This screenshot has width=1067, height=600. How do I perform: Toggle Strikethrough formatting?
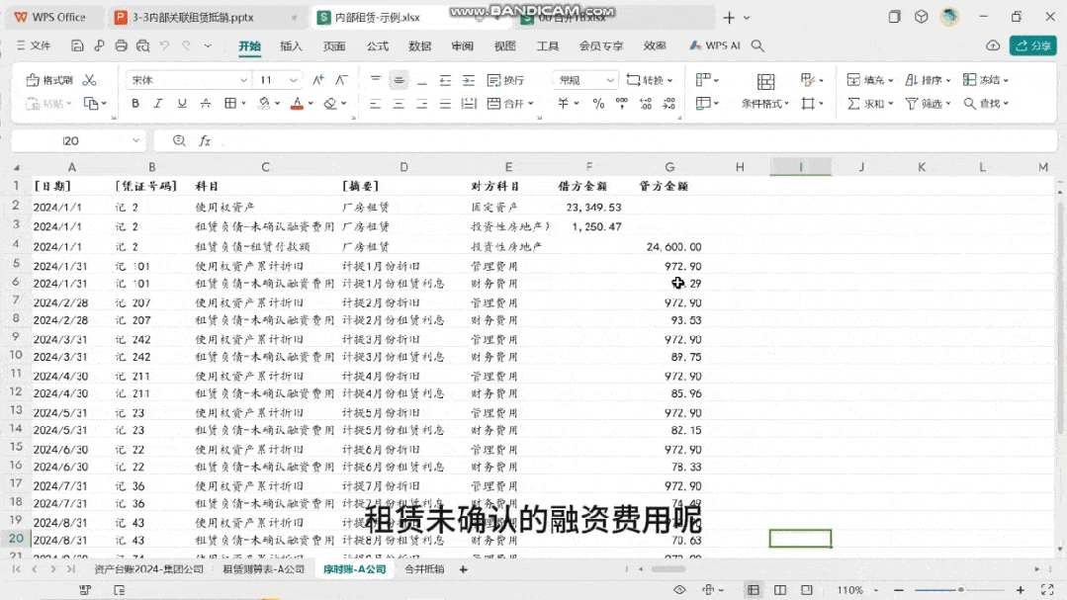pyautogui.click(x=206, y=104)
